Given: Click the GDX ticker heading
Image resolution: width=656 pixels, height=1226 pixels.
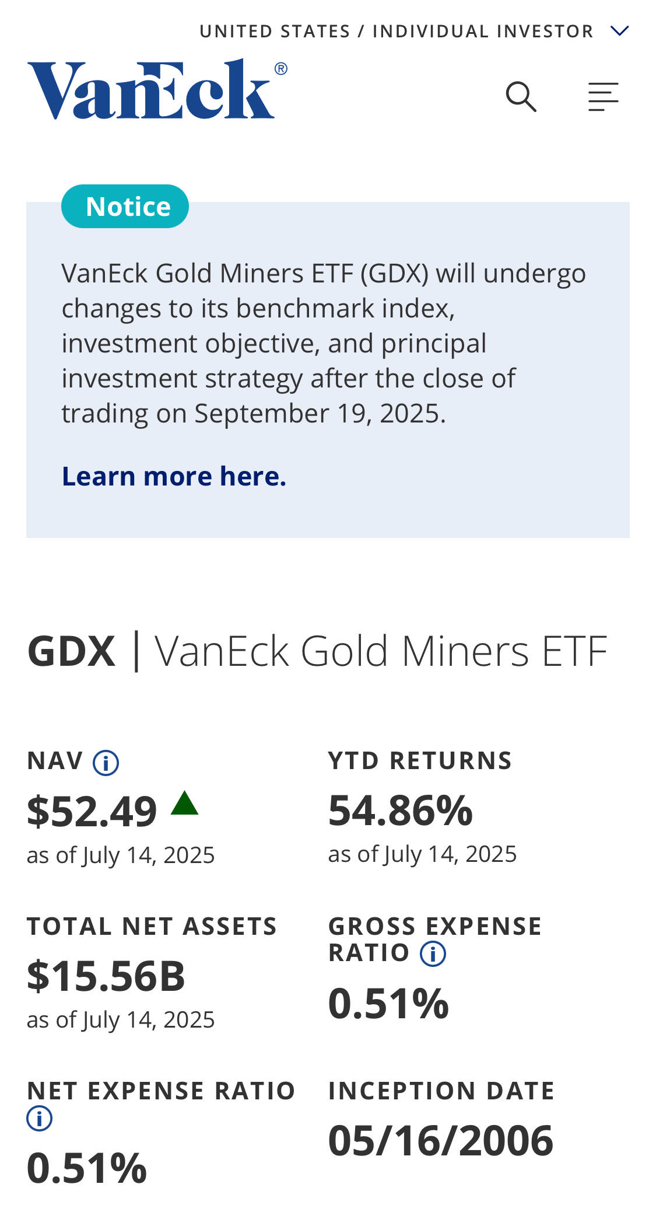Looking at the screenshot, I should 71,651.
